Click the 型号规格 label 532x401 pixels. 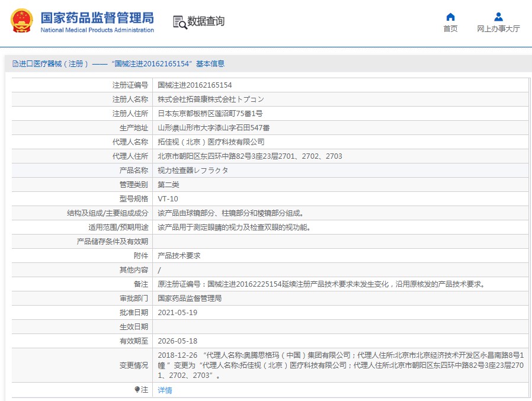134,199
